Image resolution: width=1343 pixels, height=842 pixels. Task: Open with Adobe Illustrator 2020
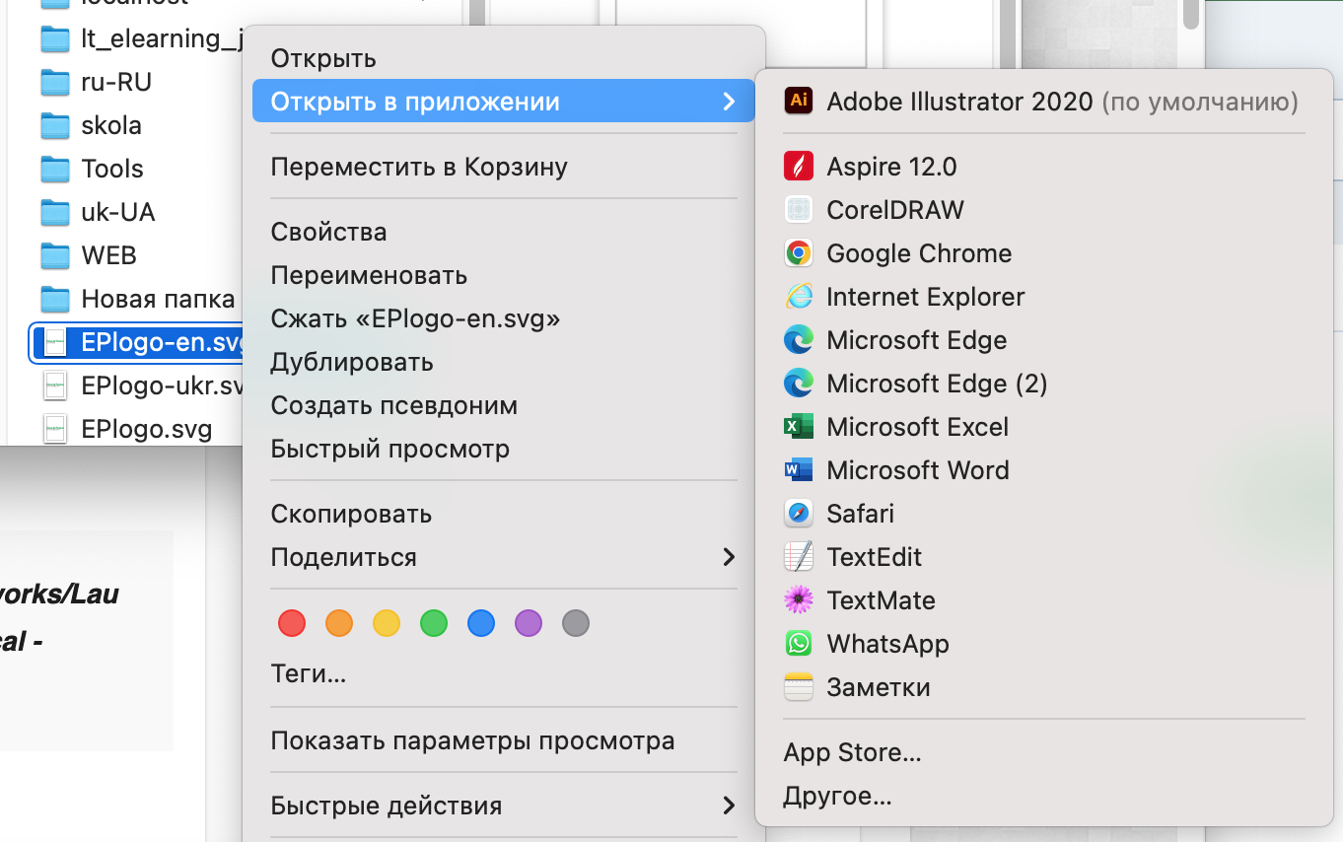1043,102
